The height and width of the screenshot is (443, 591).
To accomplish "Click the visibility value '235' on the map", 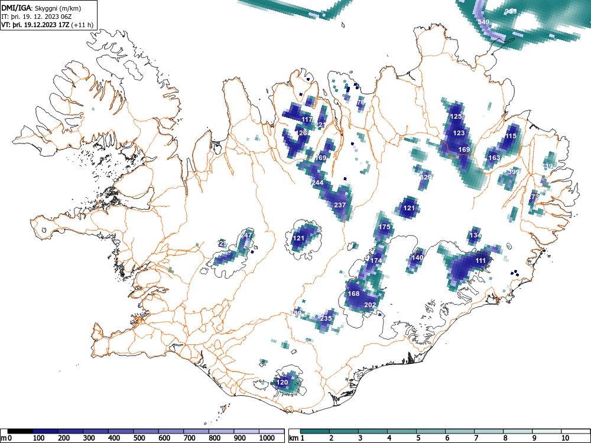I will pyautogui.click(x=326, y=318).
